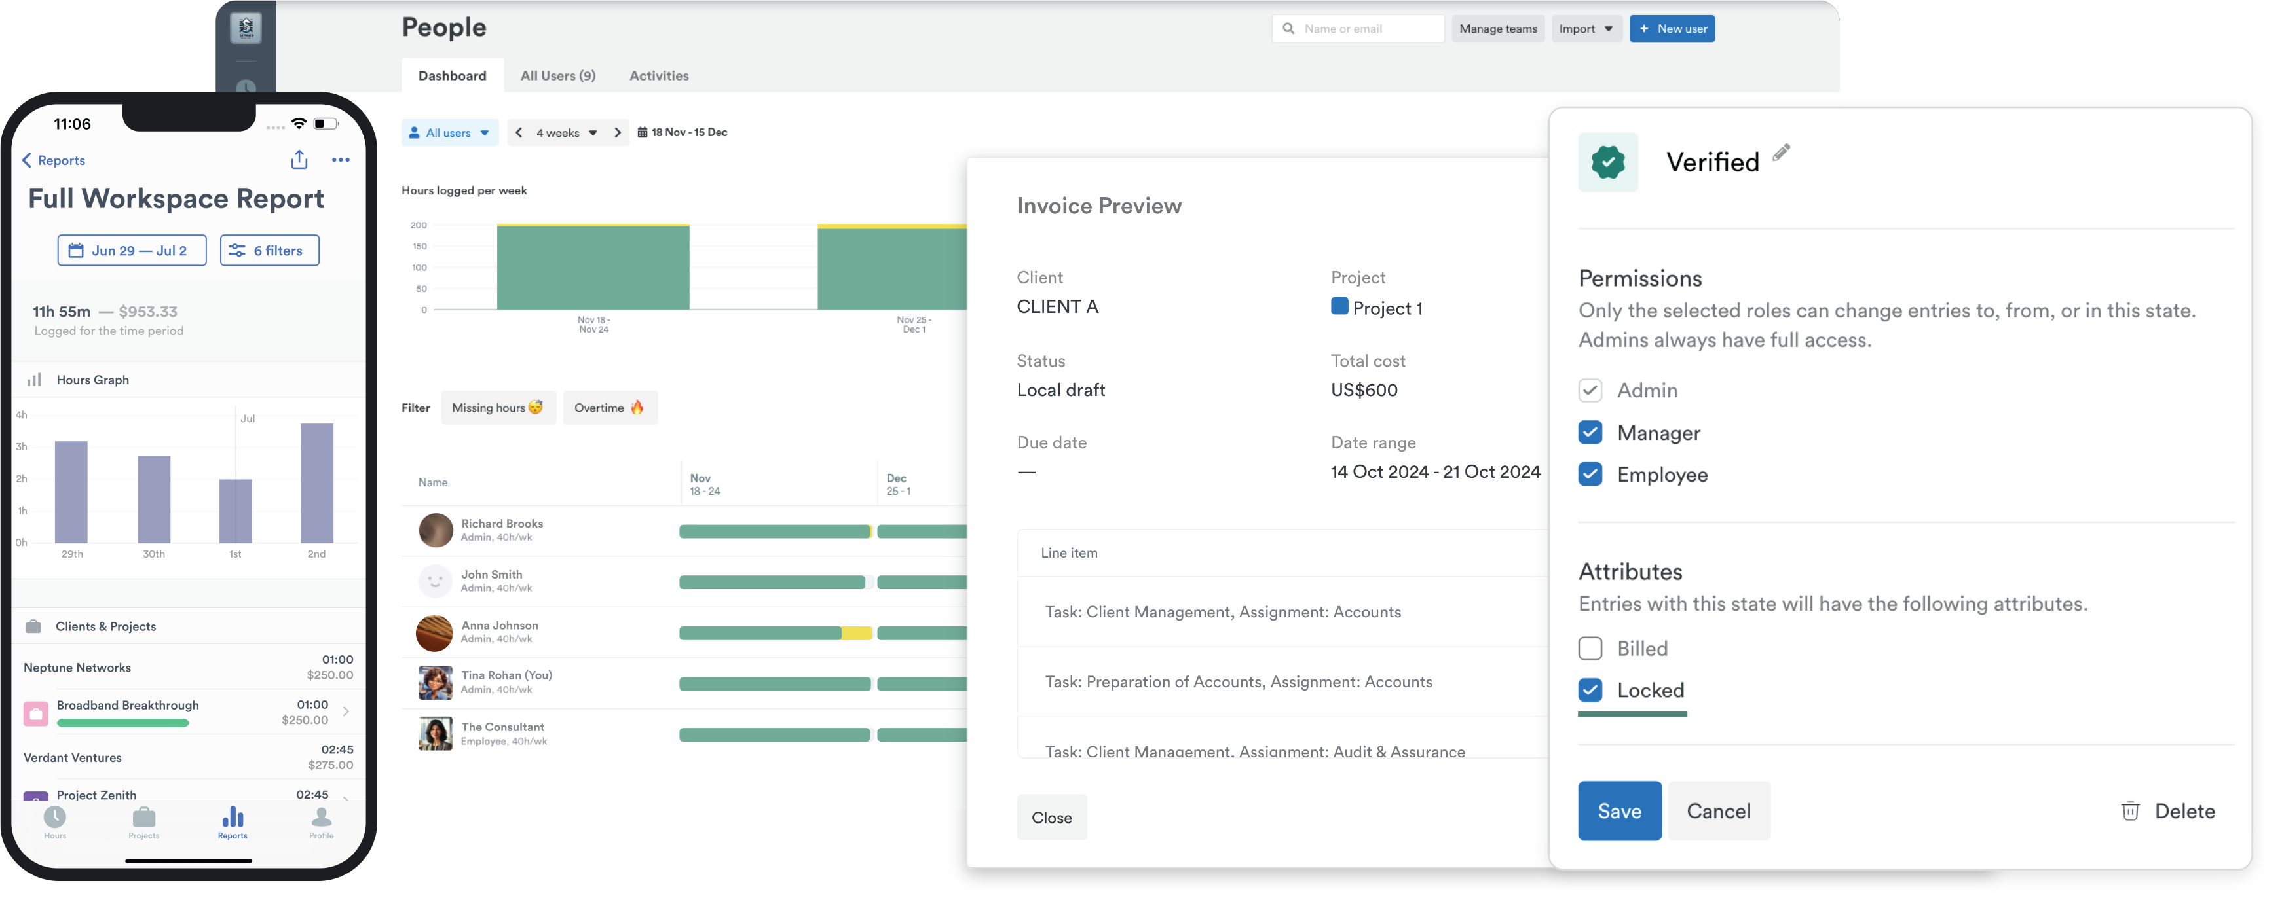Open the three-dots more menu on the phone
Screen dimensions: 2282x900
340,160
